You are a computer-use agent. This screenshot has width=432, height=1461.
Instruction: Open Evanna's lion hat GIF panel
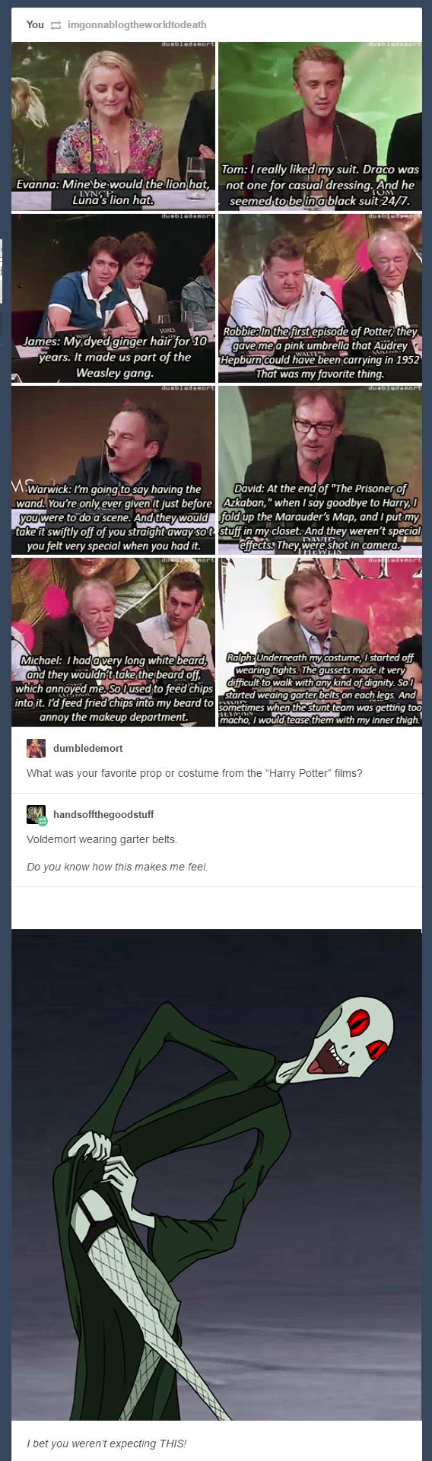[x=113, y=126]
